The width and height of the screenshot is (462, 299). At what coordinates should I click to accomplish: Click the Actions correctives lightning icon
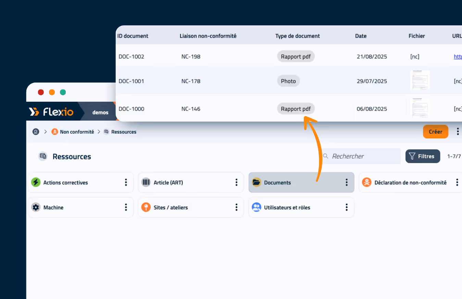pos(36,182)
